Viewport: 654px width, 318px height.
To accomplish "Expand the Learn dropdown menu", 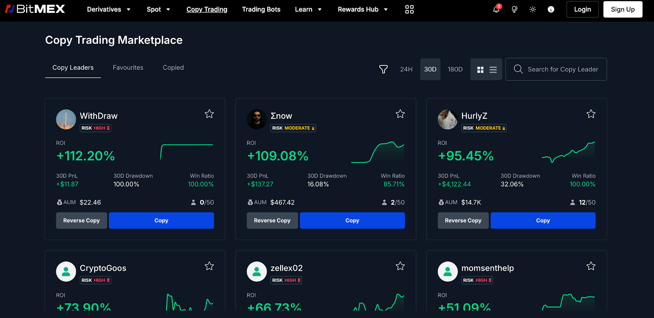I will (308, 9).
